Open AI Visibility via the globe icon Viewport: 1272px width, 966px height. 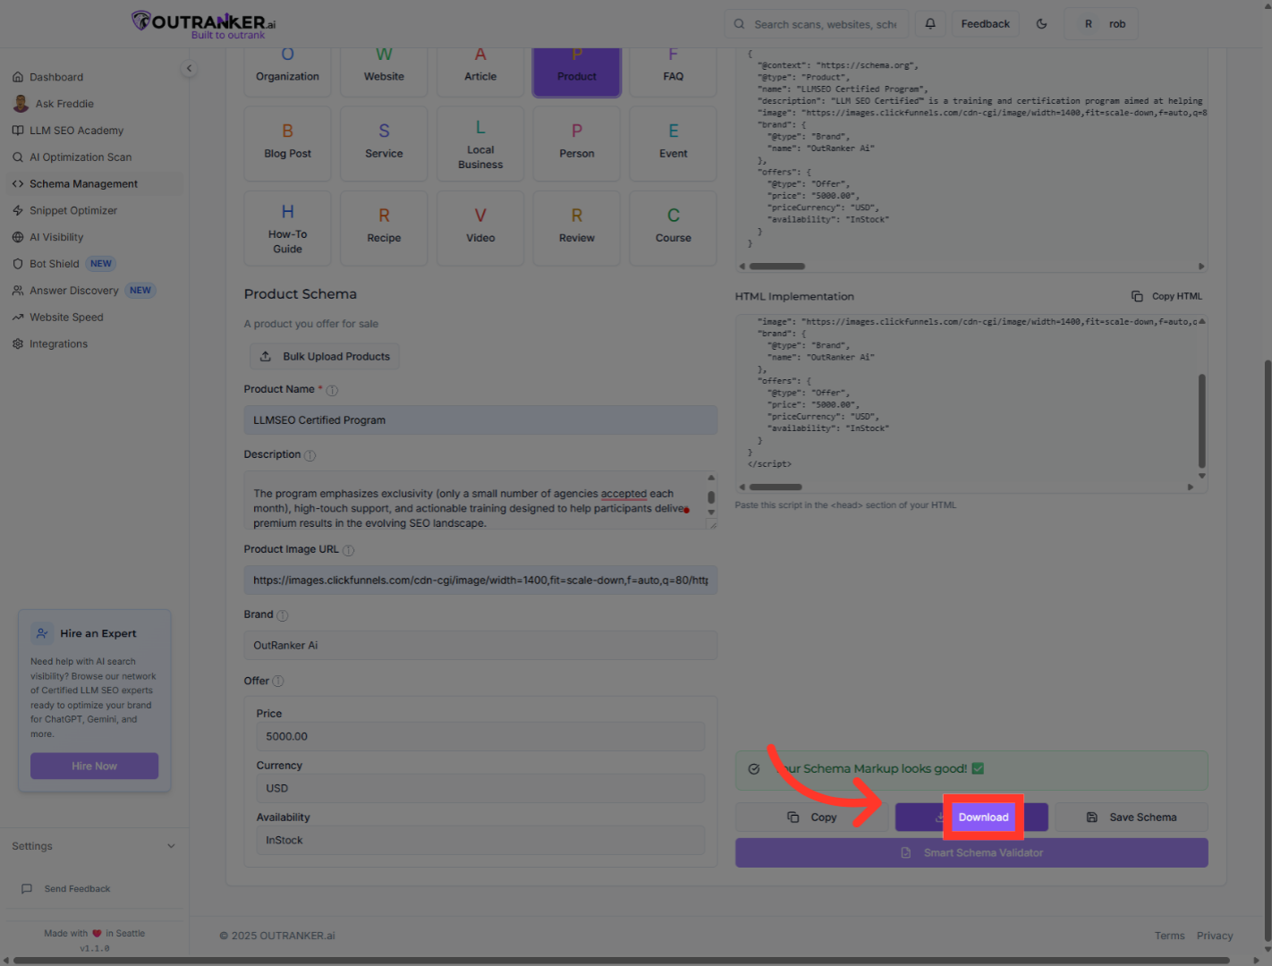[x=18, y=238]
